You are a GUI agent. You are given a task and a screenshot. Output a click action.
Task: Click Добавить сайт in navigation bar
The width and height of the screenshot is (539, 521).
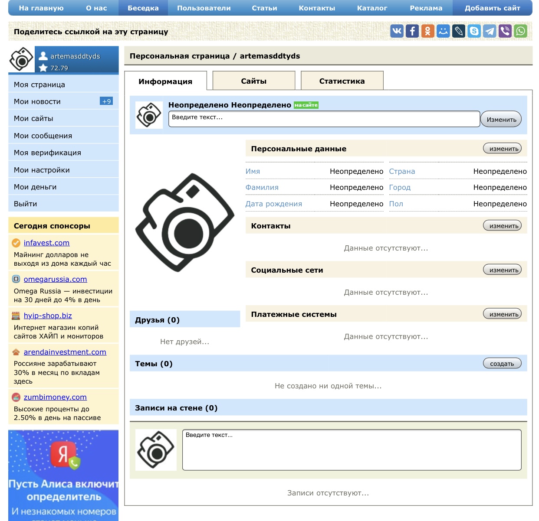point(492,8)
